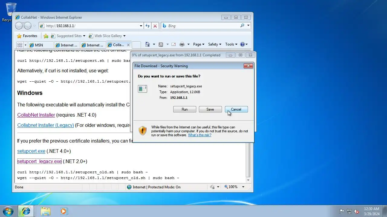Open the Tools menu
The image size is (387, 217).
(231, 44)
